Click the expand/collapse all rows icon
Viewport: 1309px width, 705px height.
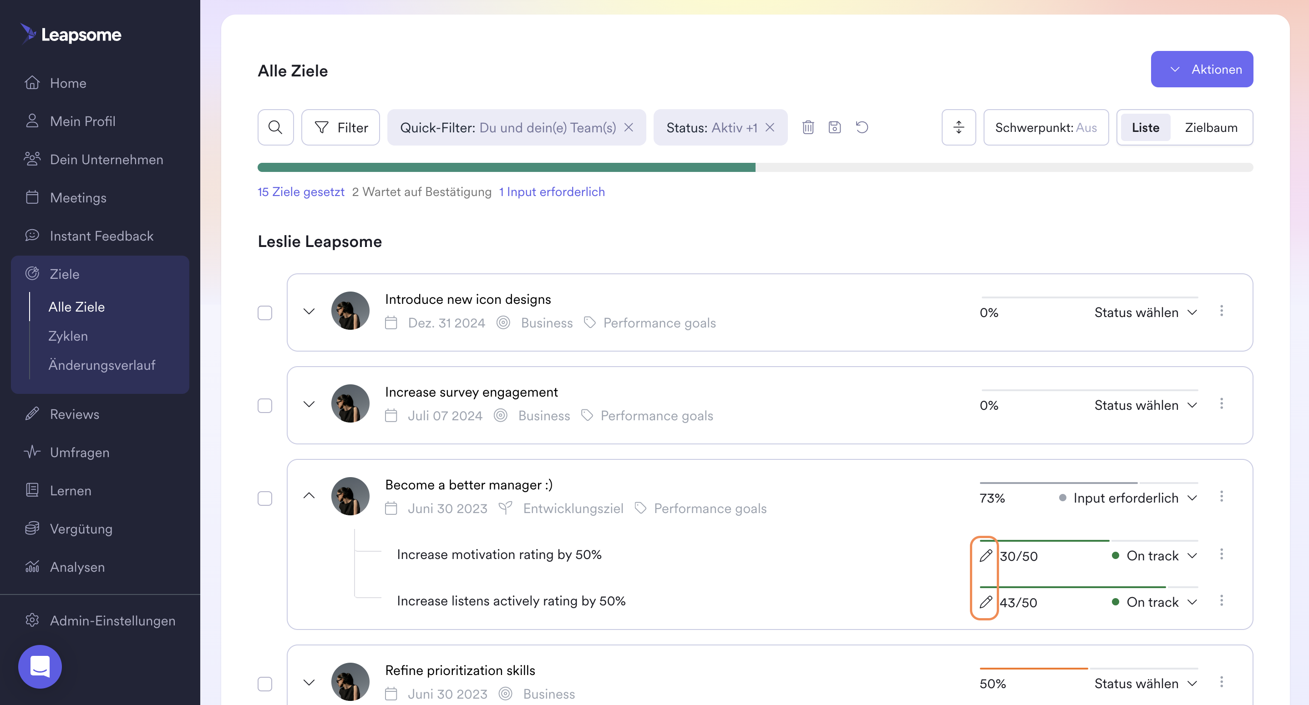point(959,127)
